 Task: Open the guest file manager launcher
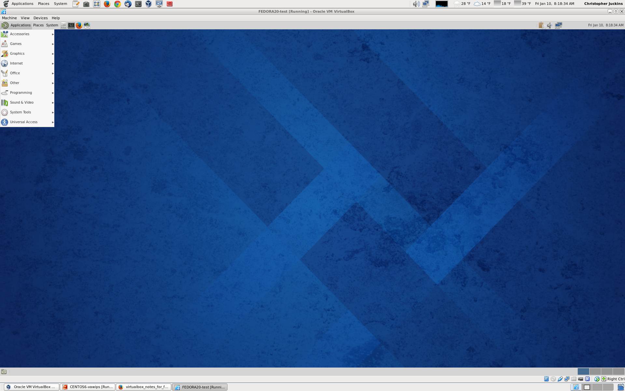(63, 25)
